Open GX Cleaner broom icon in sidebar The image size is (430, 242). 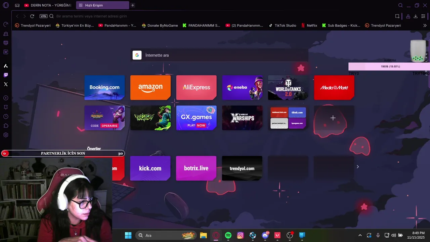pos(6,34)
